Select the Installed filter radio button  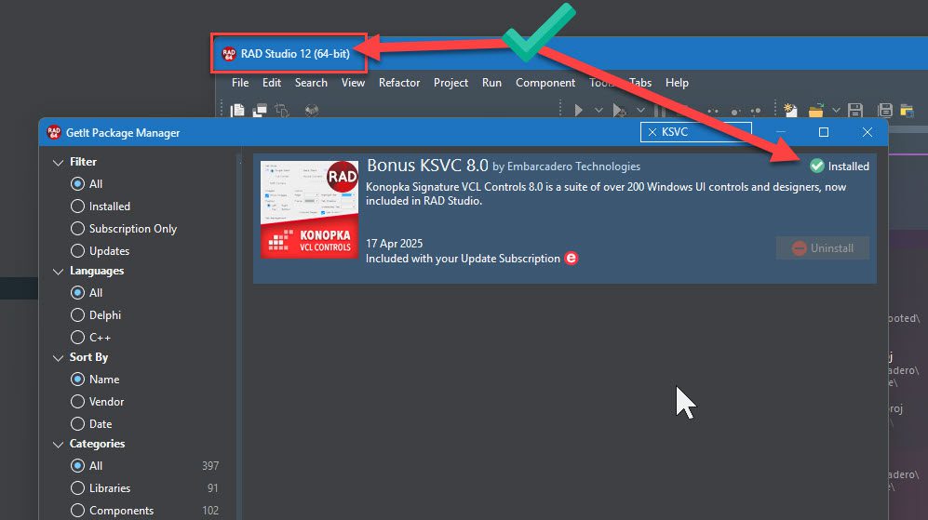tap(77, 207)
